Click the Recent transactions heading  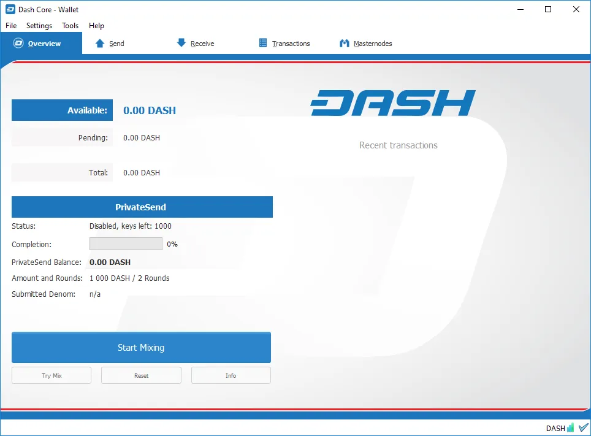[x=398, y=145]
